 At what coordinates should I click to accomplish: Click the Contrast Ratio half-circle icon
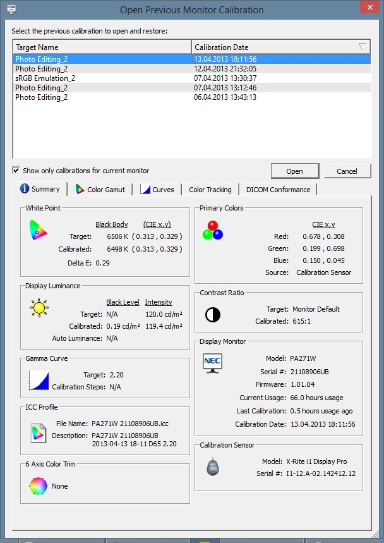tap(212, 314)
